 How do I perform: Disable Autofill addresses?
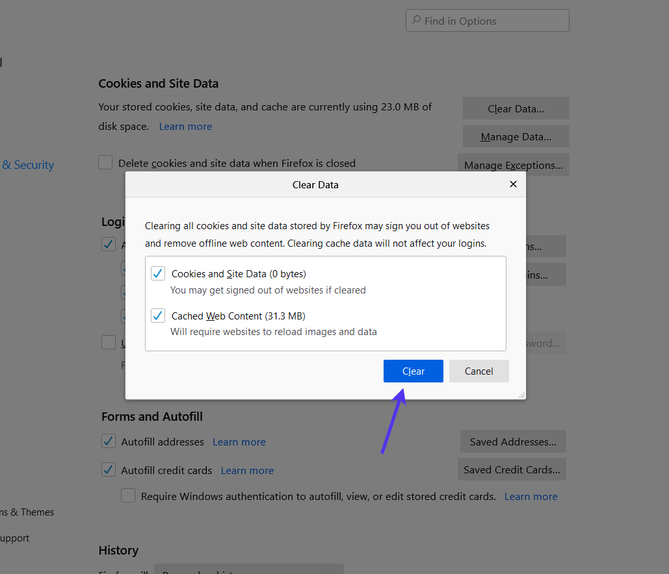point(108,441)
